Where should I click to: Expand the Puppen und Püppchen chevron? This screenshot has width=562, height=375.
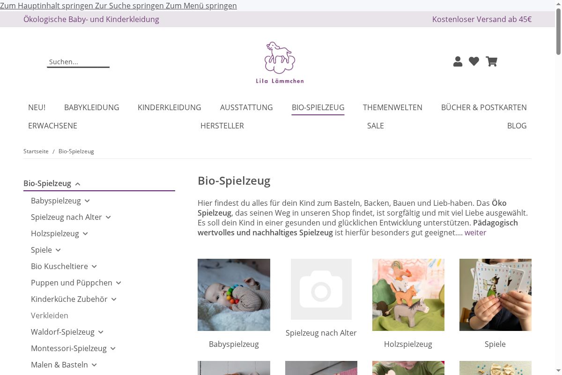point(118,283)
